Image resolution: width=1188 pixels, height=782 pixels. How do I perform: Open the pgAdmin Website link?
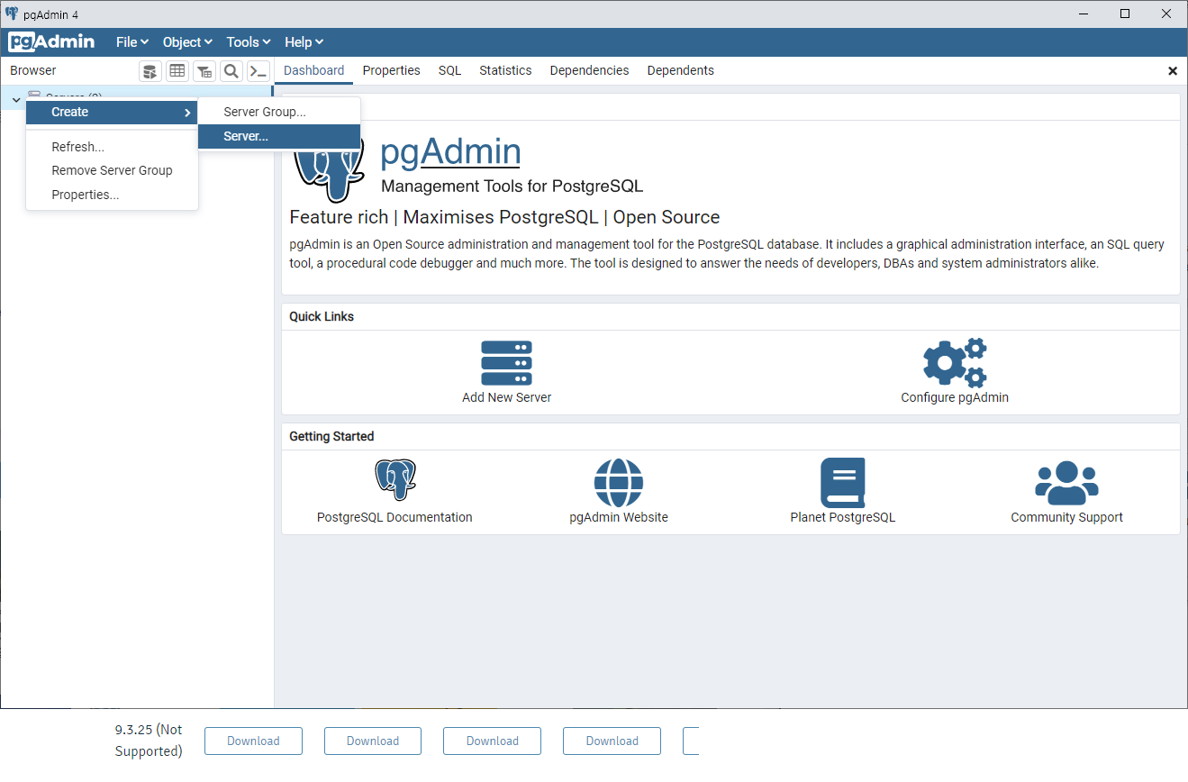coord(619,517)
